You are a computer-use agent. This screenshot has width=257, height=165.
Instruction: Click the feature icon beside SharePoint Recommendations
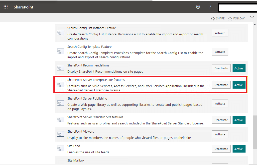[60, 68]
